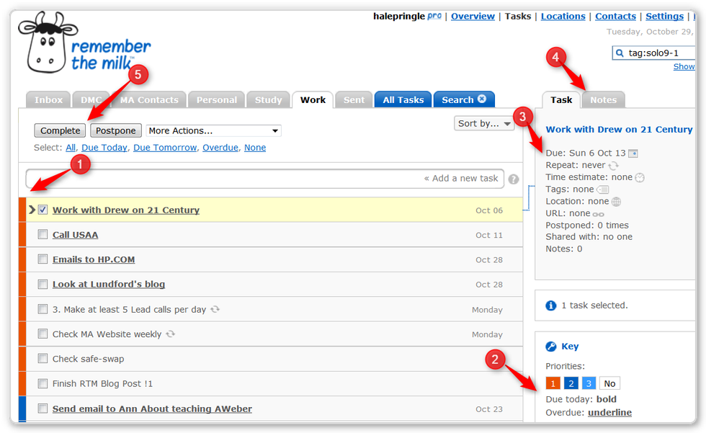Viewport: 706px width, 433px height.
Task: Click the help icon beside Add a new task
Action: [x=514, y=179]
